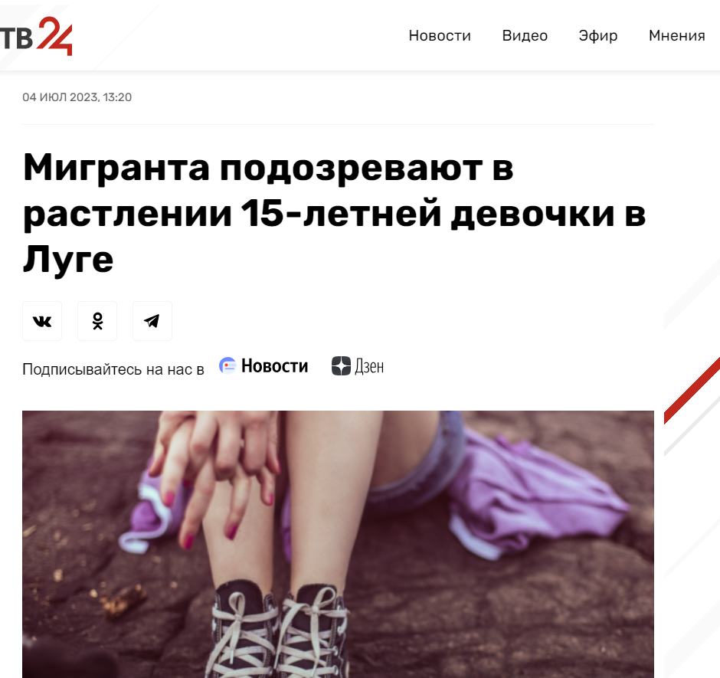Share via the Odnoklassniki icon

pyautogui.click(x=97, y=321)
